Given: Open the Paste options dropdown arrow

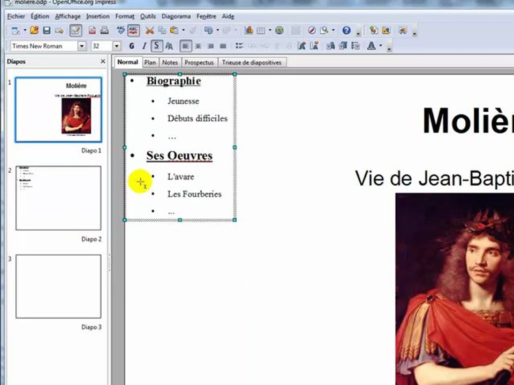Looking at the screenshot, I should point(183,30).
